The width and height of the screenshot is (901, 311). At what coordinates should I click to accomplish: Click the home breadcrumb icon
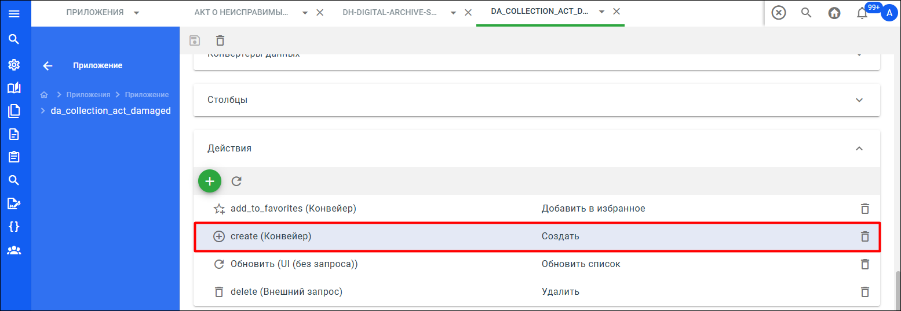[x=44, y=95]
